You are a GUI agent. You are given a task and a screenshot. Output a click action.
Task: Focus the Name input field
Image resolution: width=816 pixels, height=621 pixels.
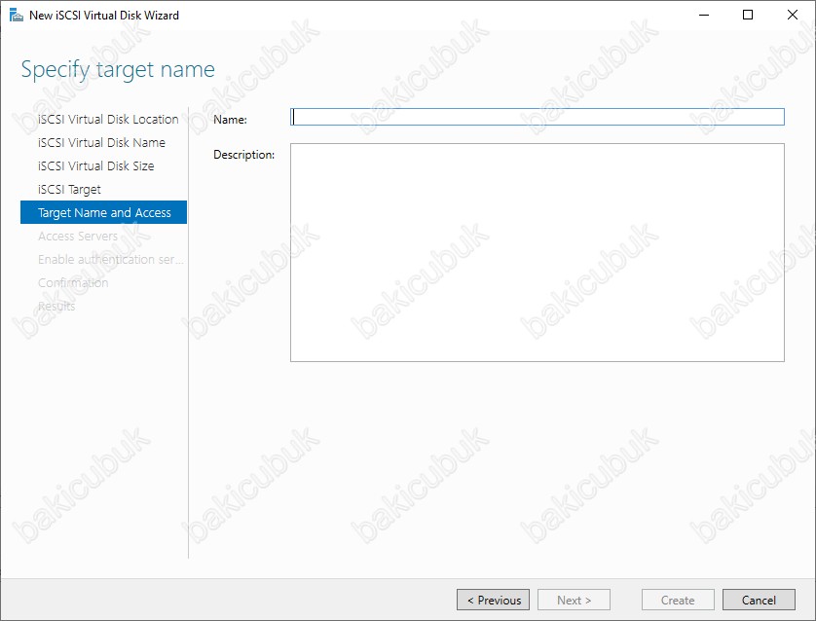(538, 117)
